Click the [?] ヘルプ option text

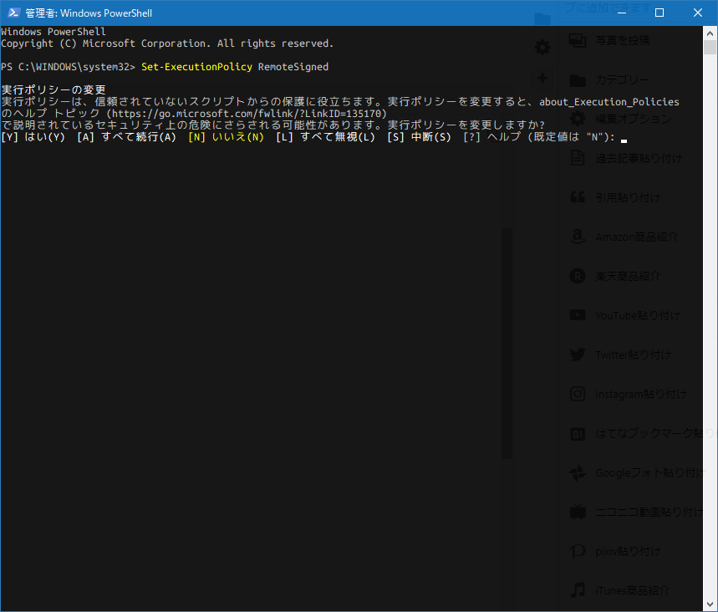pos(491,137)
